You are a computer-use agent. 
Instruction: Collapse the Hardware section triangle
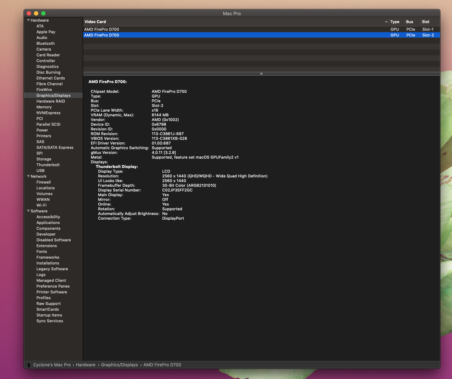28,20
